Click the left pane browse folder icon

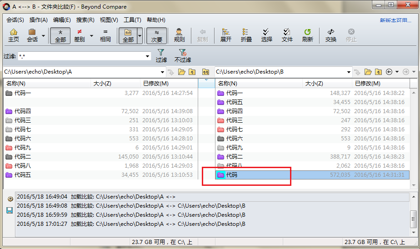182,72
